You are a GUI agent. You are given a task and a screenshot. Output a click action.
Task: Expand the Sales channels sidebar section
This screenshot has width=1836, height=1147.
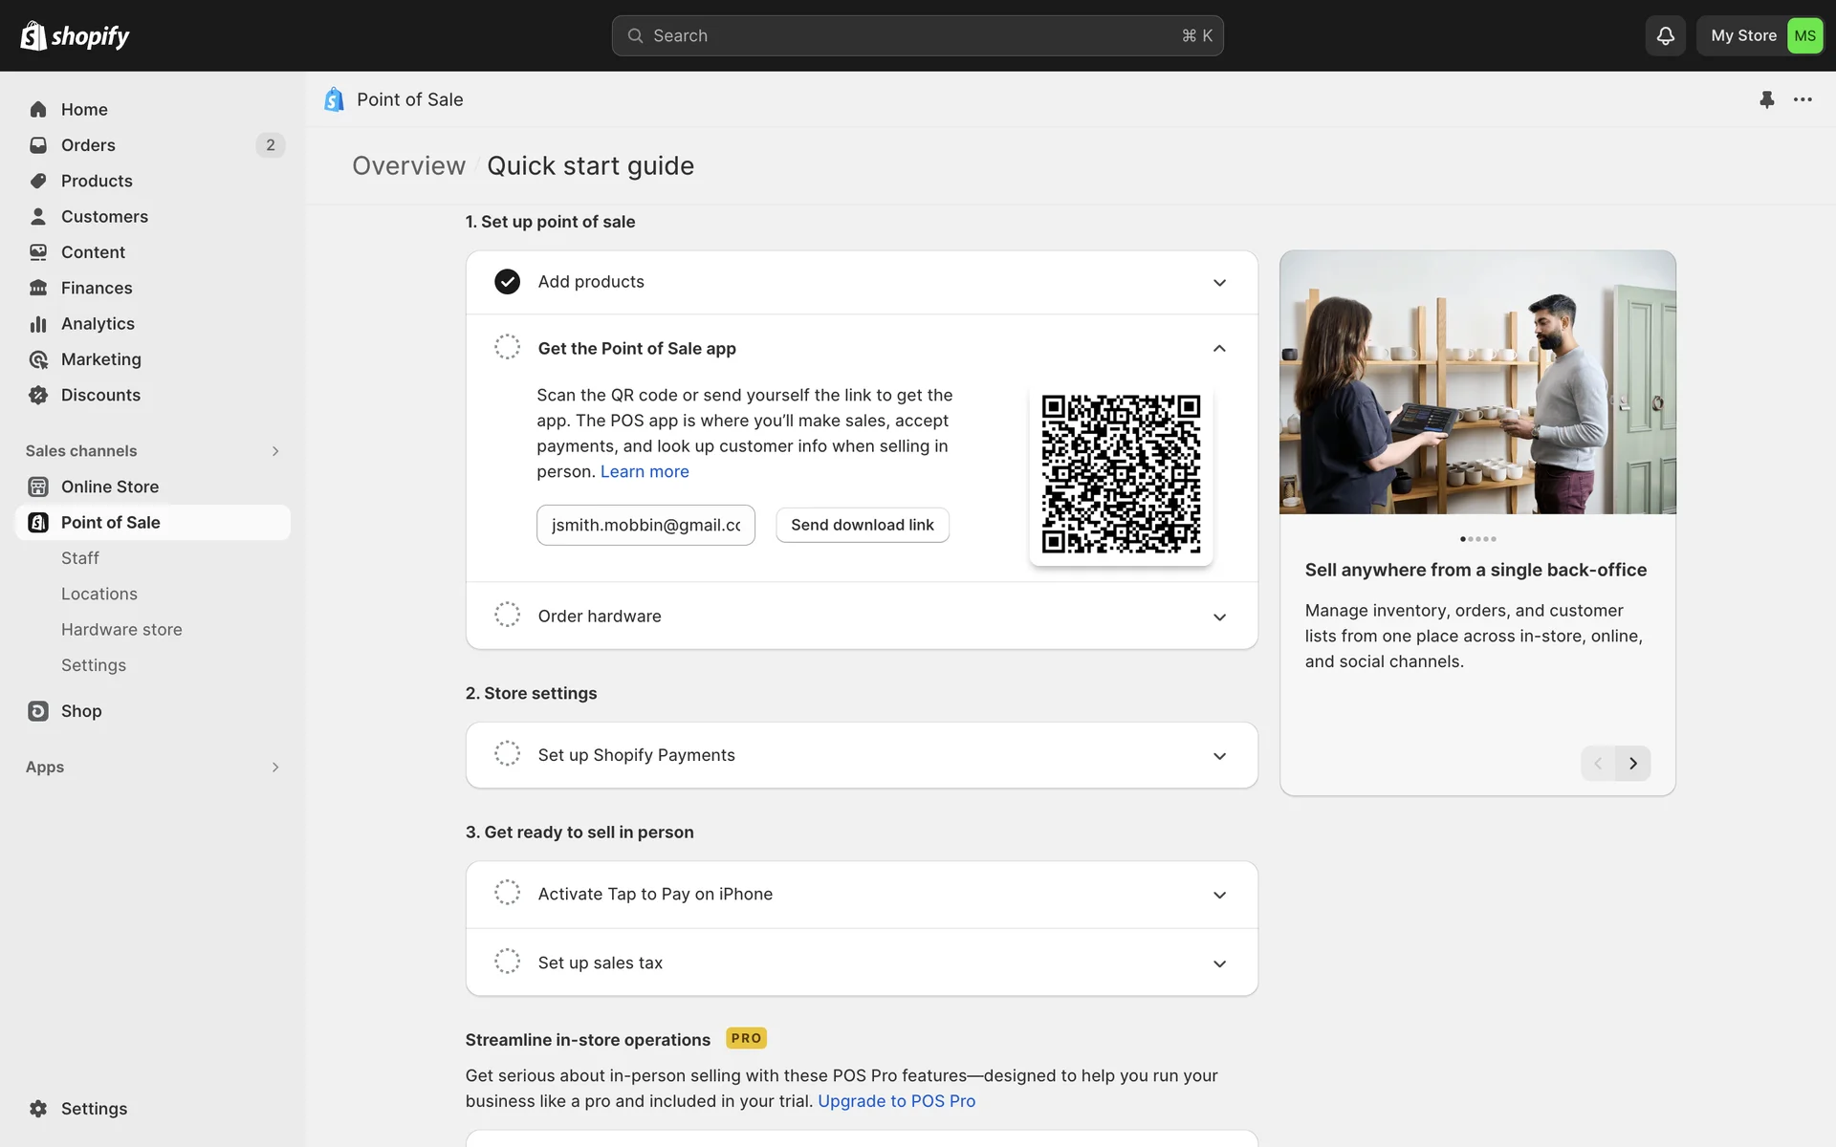pos(275,451)
